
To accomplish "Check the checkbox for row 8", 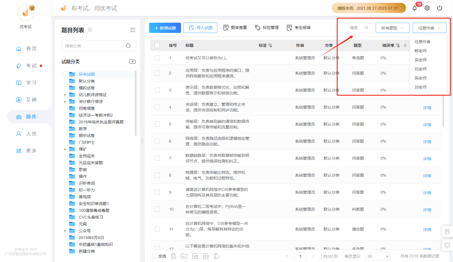I will pyautogui.click(x=157, y=175).
